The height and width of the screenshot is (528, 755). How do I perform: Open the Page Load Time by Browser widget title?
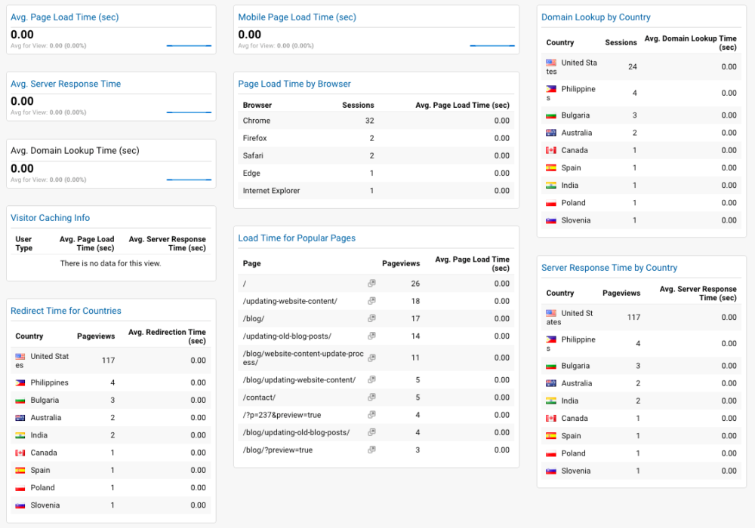(294, 84)
